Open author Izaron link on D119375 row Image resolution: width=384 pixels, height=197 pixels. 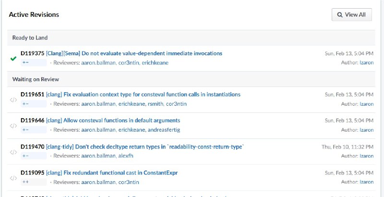pos(366,63)
